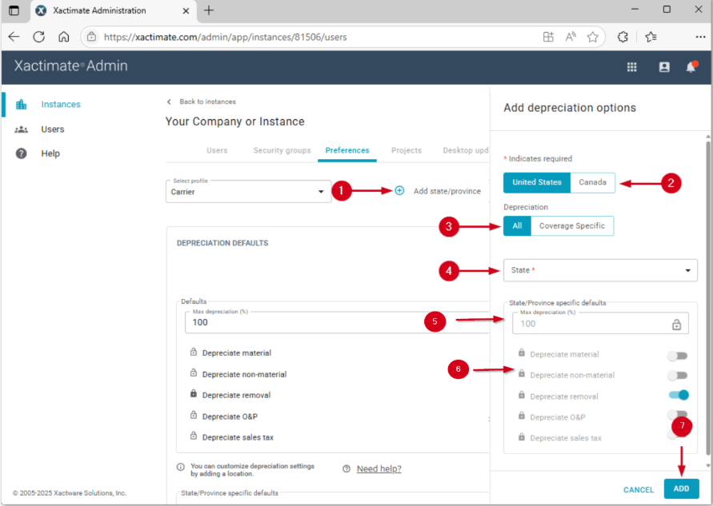713x506 pixels.
Task: Click the Users group icon in sidebar
Action: click(22, 129)
